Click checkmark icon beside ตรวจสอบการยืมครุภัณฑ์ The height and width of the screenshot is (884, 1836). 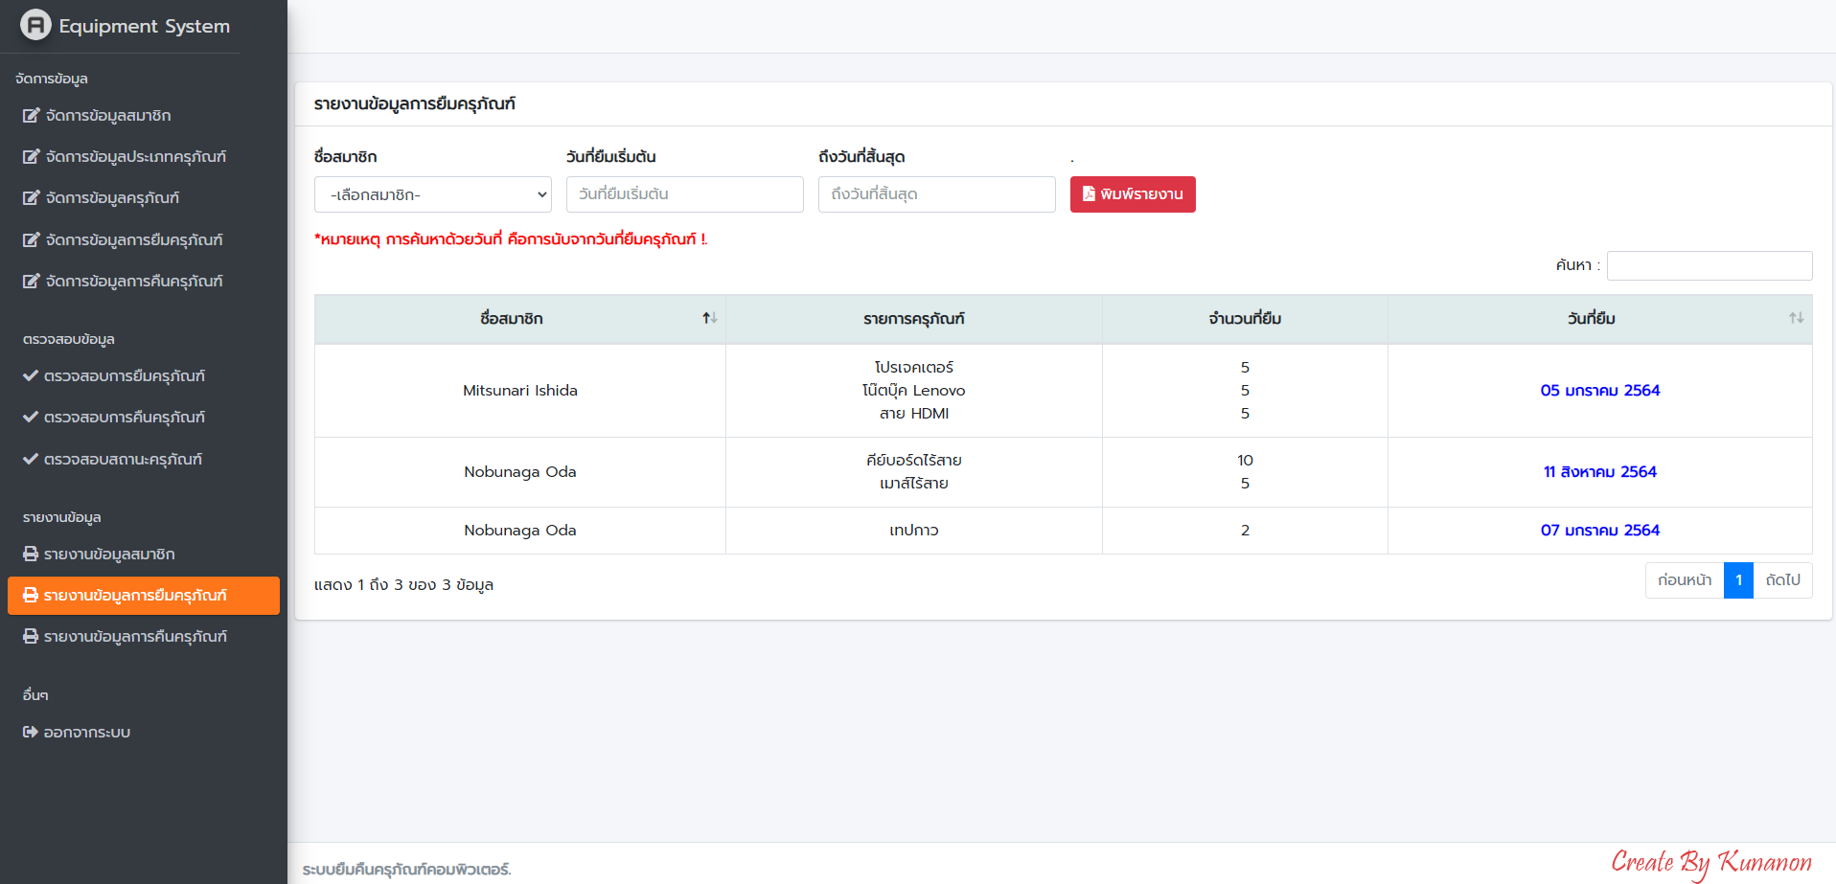click(31, 376)
